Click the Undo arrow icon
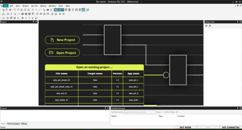The width and height of the screenshot is (242, 130). (x=15, y=10)
